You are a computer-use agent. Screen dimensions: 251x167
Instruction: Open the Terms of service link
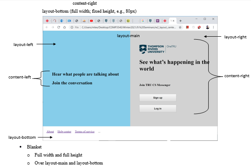pyautogui.click(x=85, y=132)
